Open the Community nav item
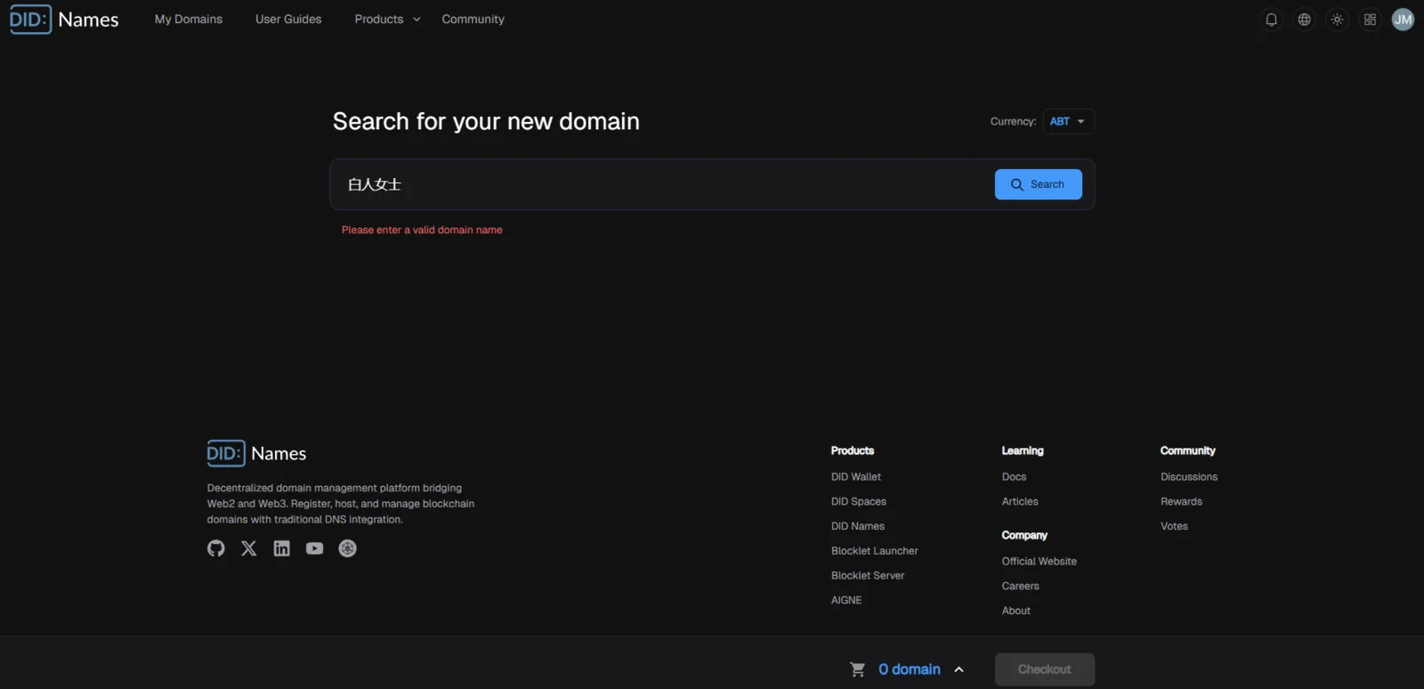 473,19
